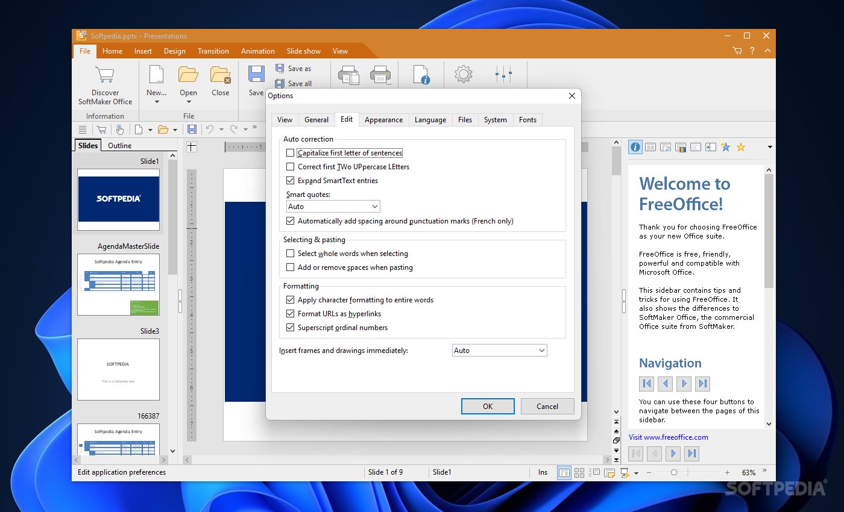Click Save all in the ribbon

(x=294, y=84)
